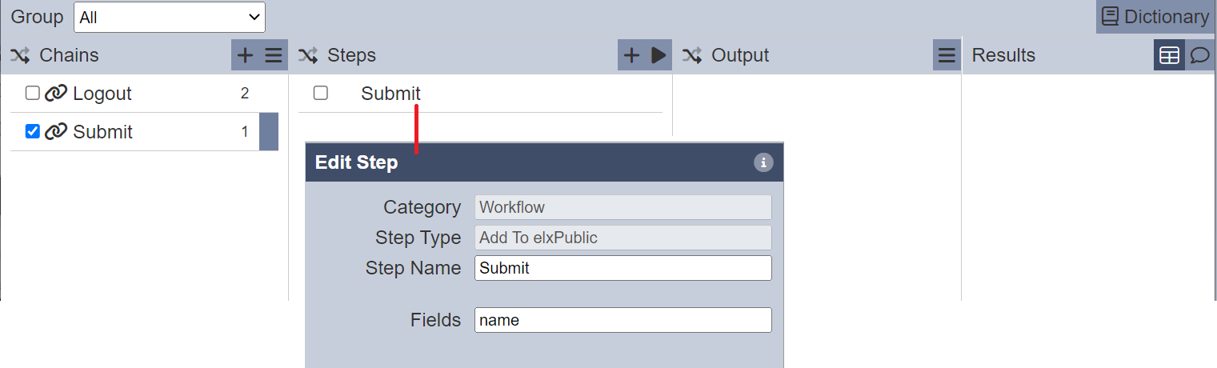Click the Fields input containing name

623,320
